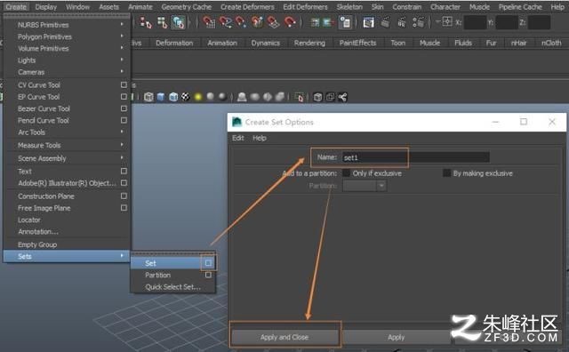This screenshot has width=569, height=352.
Task: Click the Isolate select panel icon
Action: (299, 97)
